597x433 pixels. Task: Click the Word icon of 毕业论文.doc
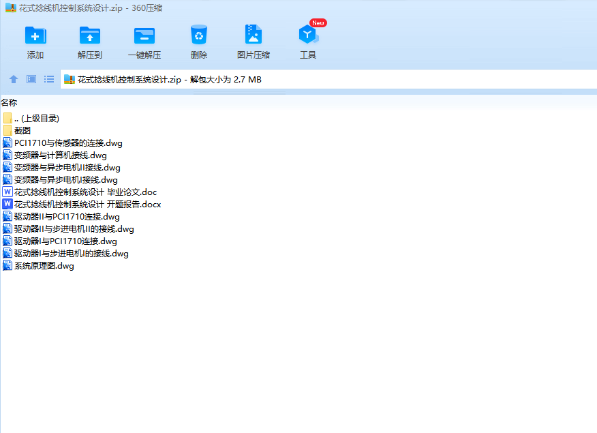coord(7,192)
